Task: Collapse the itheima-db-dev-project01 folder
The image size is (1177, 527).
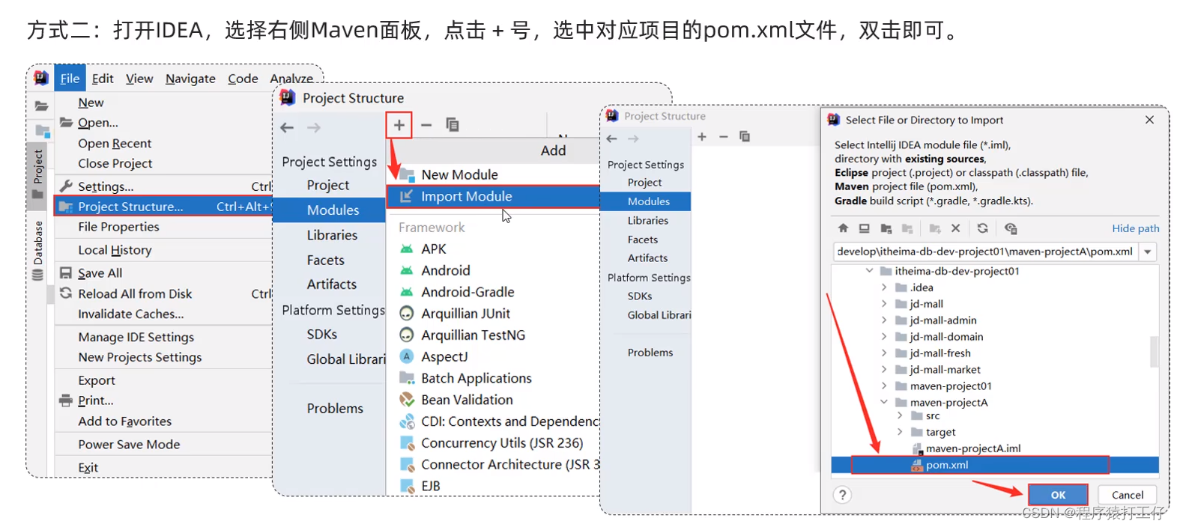Action: point(869,271)
